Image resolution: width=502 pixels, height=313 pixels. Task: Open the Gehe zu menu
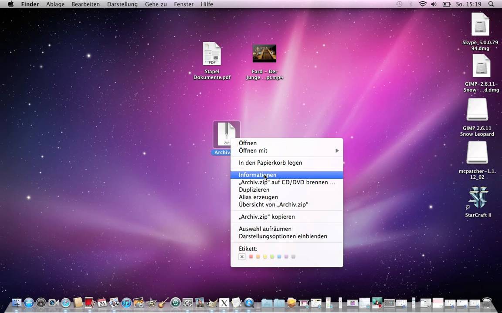156,4
